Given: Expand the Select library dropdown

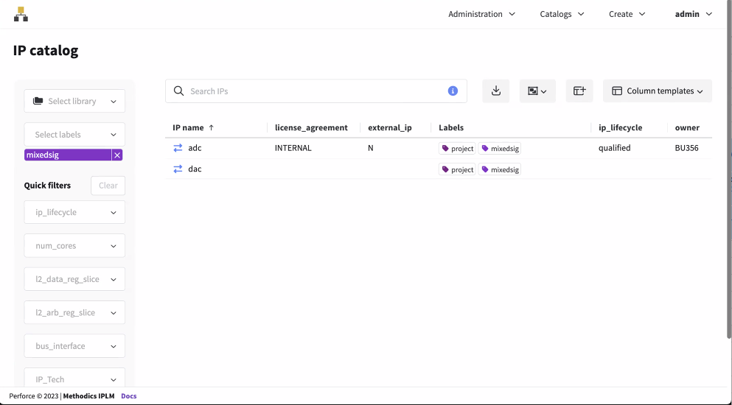Looking at the screenshot, I should (x=74, y=102).
